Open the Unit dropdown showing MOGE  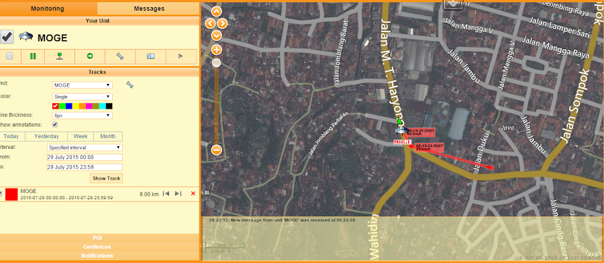(83, 85)
